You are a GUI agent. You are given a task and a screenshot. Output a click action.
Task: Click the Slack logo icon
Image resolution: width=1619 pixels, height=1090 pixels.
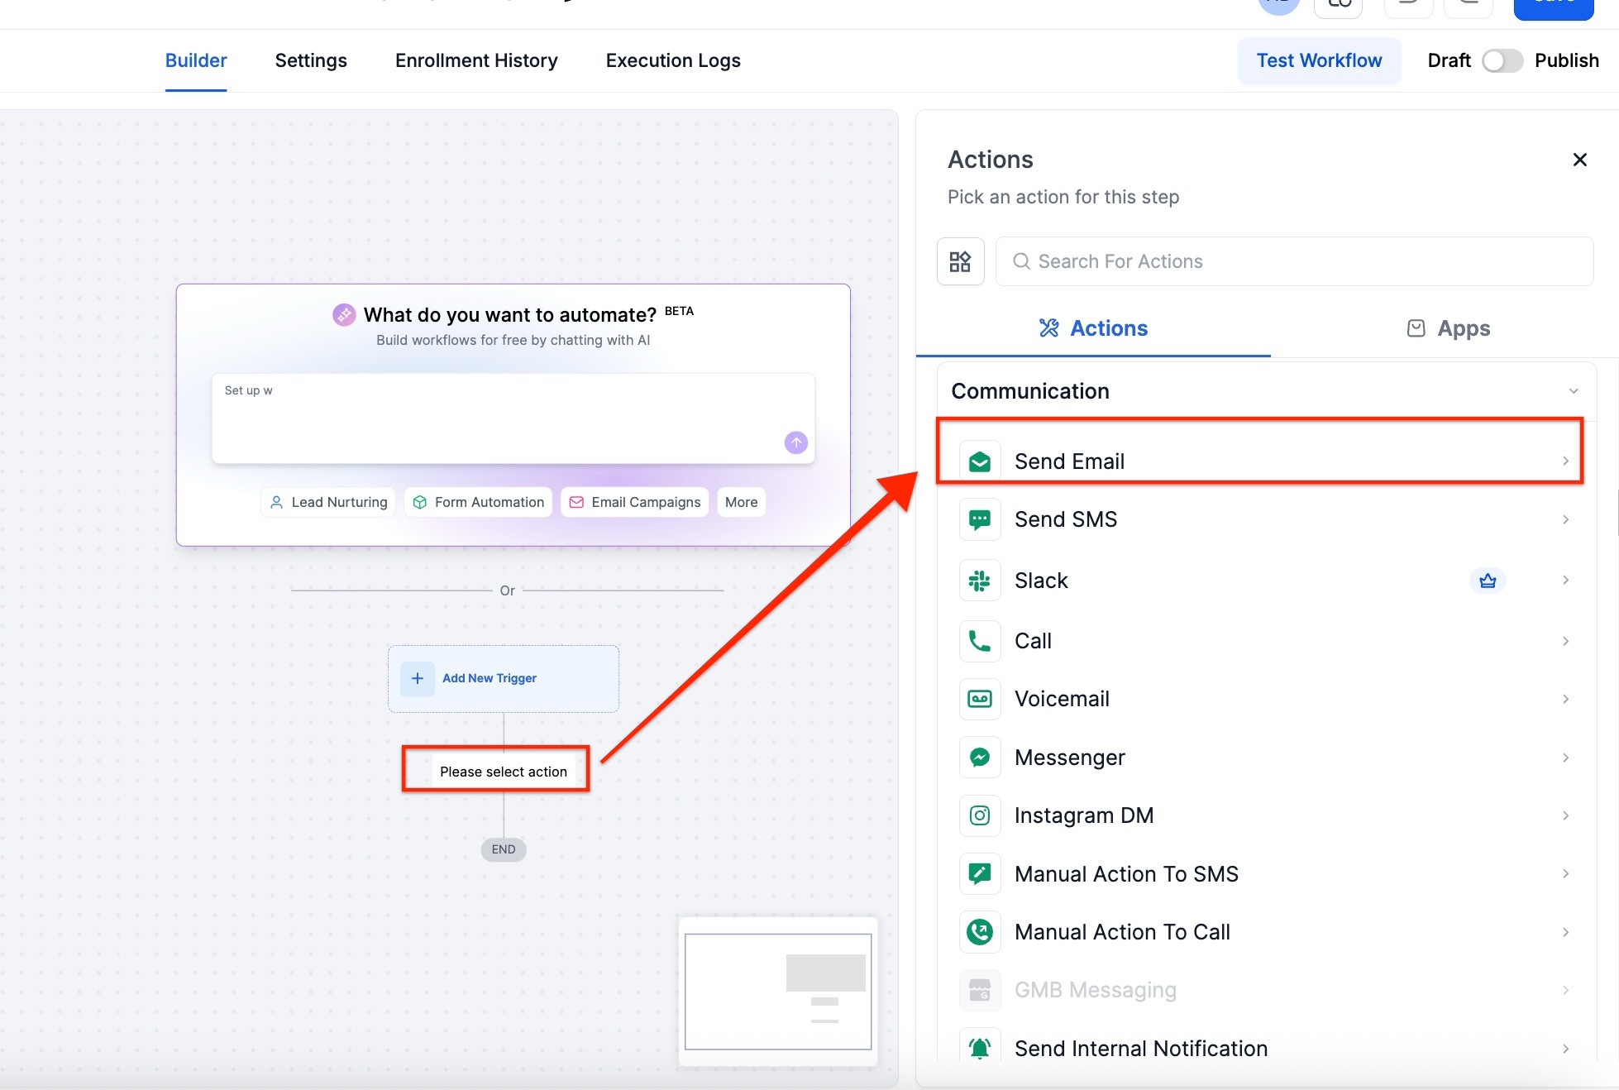click(980, 581)
